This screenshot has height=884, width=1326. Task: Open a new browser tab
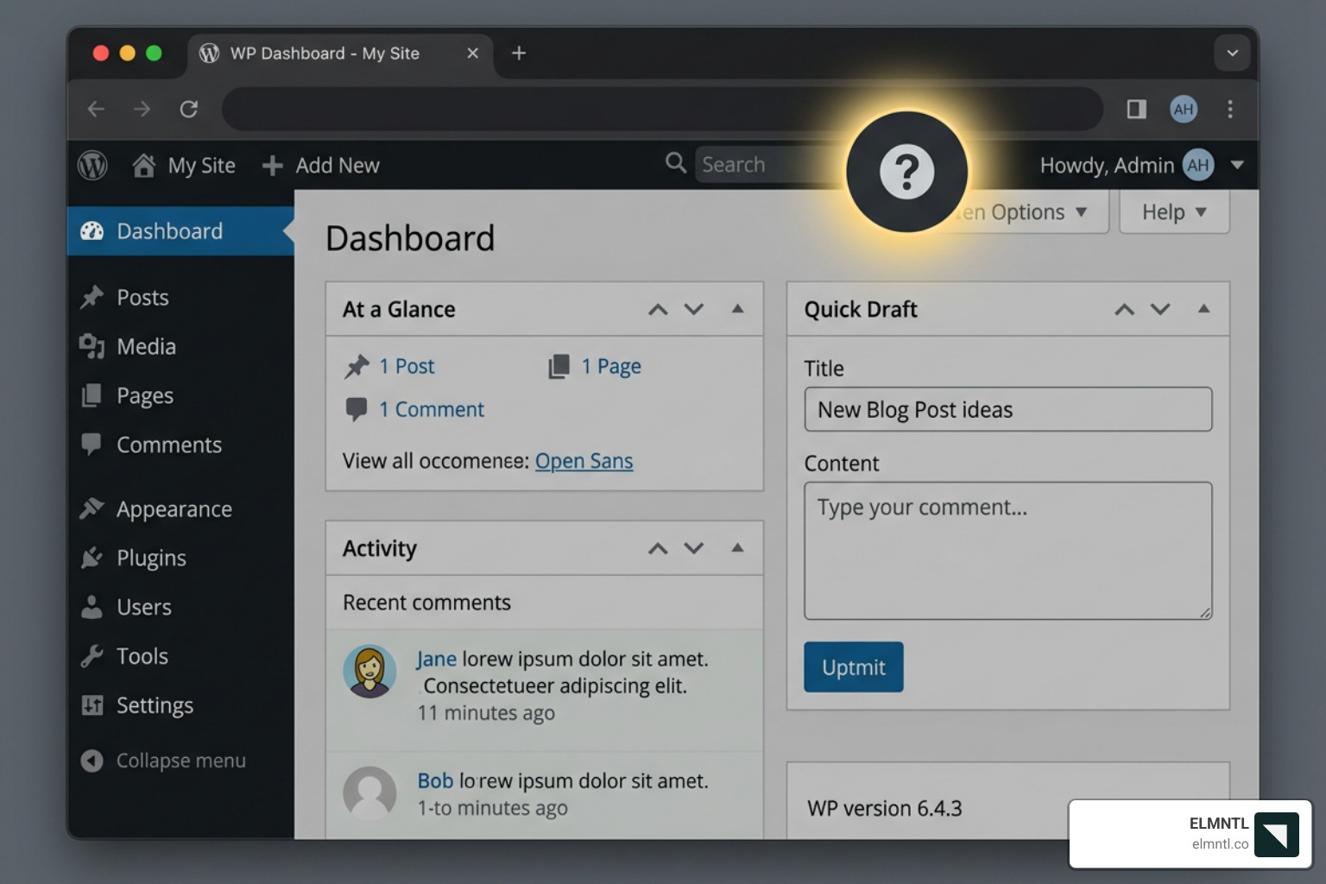click(519, 54)
